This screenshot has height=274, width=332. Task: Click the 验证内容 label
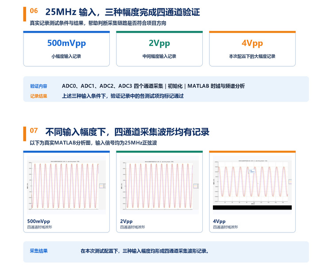click(x=39, y=86)
